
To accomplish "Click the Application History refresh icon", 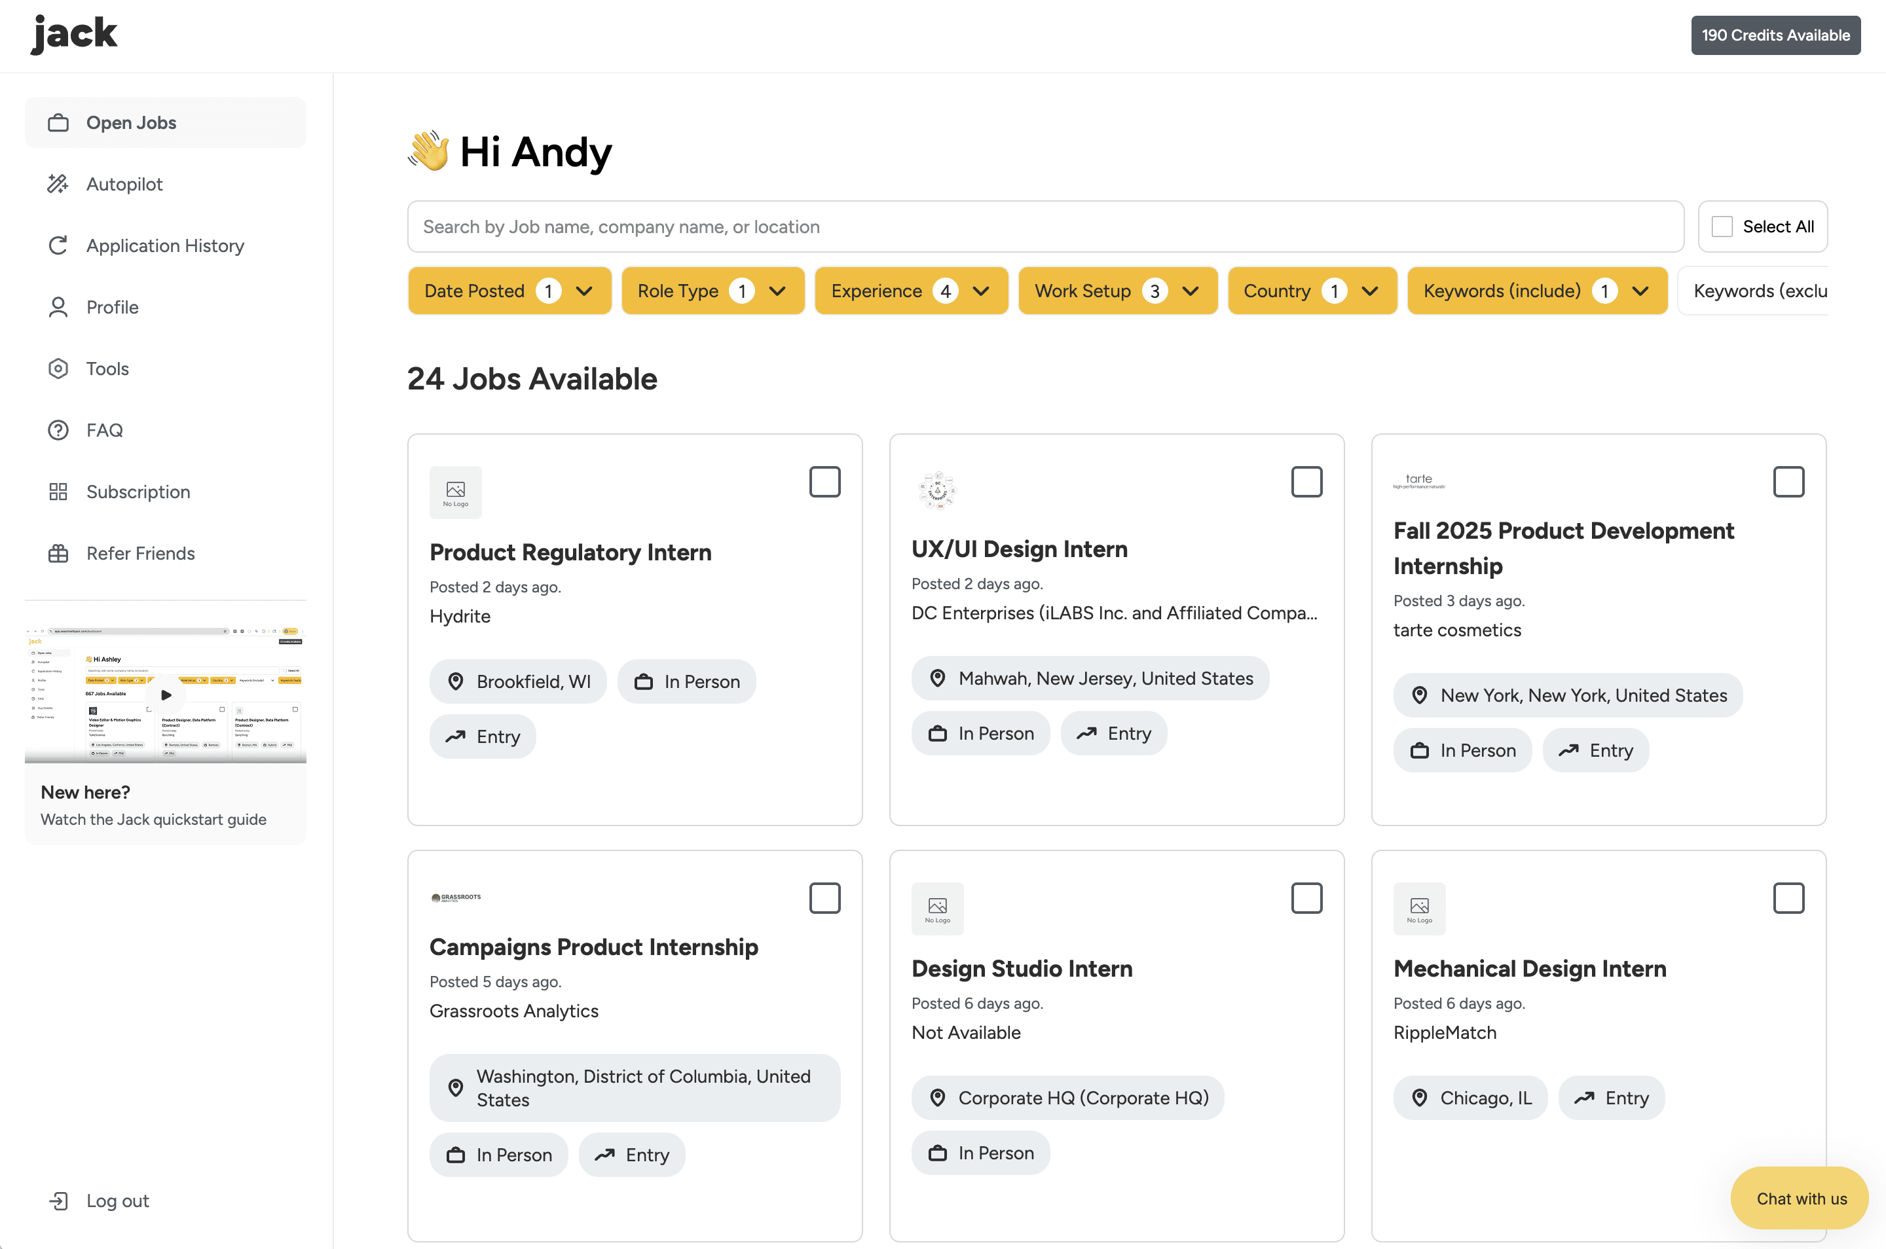I will tap(58, 245).
